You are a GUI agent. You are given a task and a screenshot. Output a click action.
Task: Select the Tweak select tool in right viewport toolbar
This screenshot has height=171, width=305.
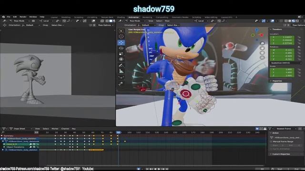click(121, 31)
